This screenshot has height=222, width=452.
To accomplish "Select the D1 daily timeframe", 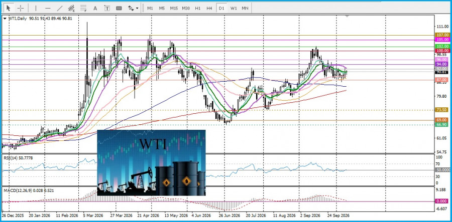I will pyautogui.click(x=221, y=8).
